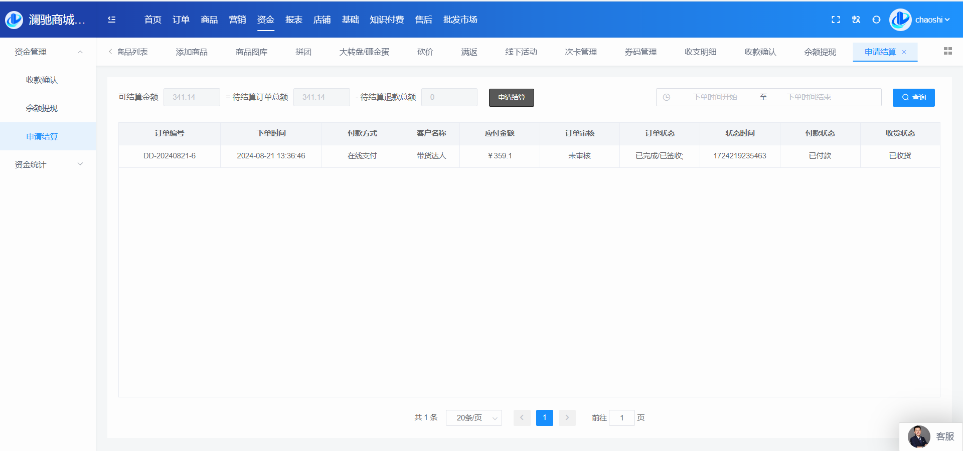Viewport: 963px width, 451px height.
Task: Click the 澜驰商城 logo icon
Action: click(14, 20)
